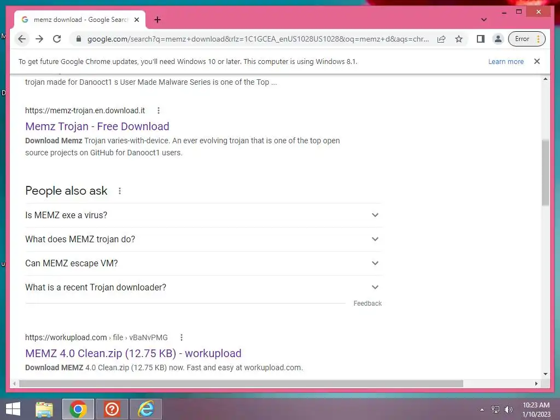Viewport: 560px width, 420px height.
Task: Open options next to People also ask
Action: click(x=120, y=191)
